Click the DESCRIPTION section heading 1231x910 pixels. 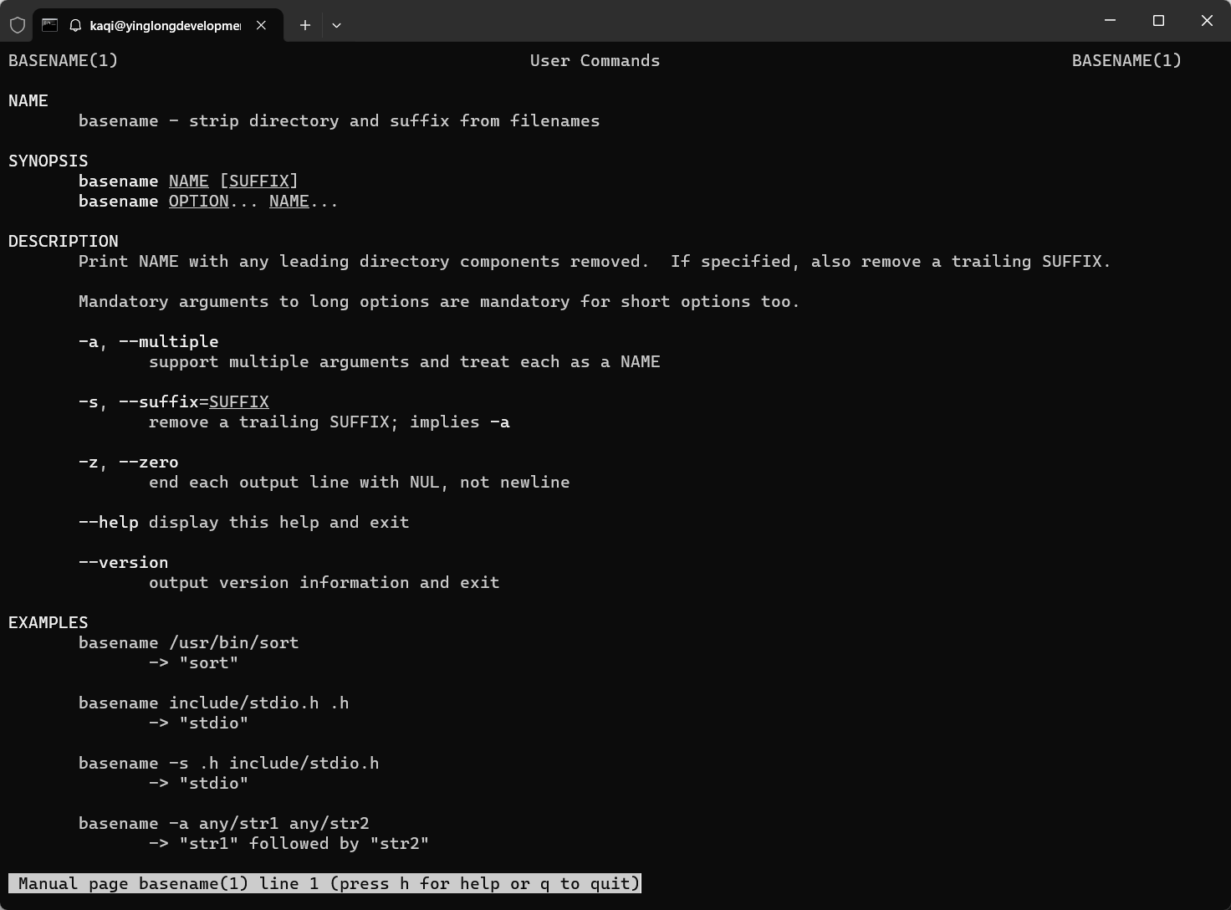[x=64, y=241]
